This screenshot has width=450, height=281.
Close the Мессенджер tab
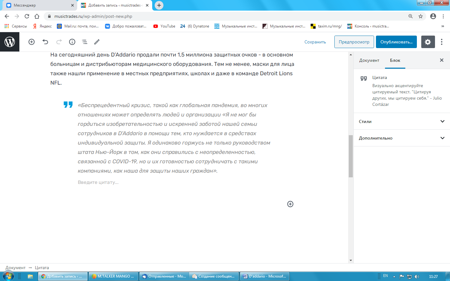(x=72, y=5)
